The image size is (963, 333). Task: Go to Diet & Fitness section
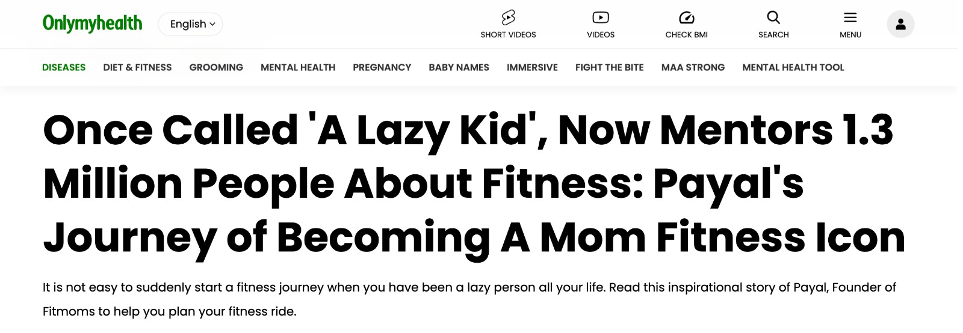[137, 67]
